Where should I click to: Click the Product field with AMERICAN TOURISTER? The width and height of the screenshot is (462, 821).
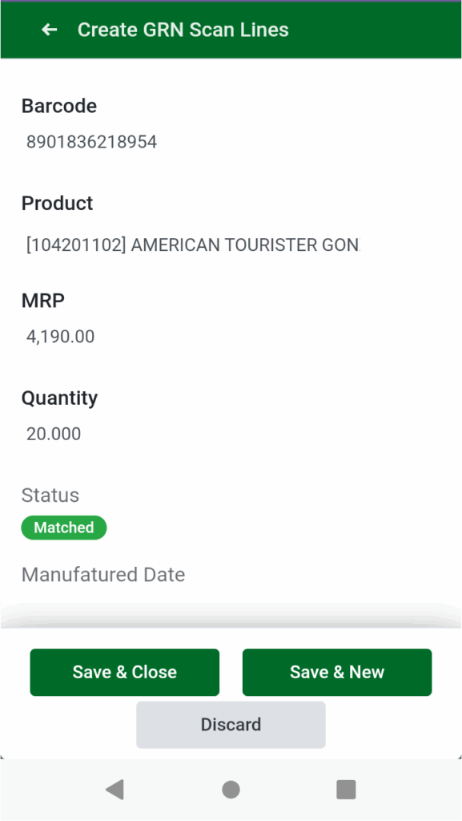tap(200, 245)
